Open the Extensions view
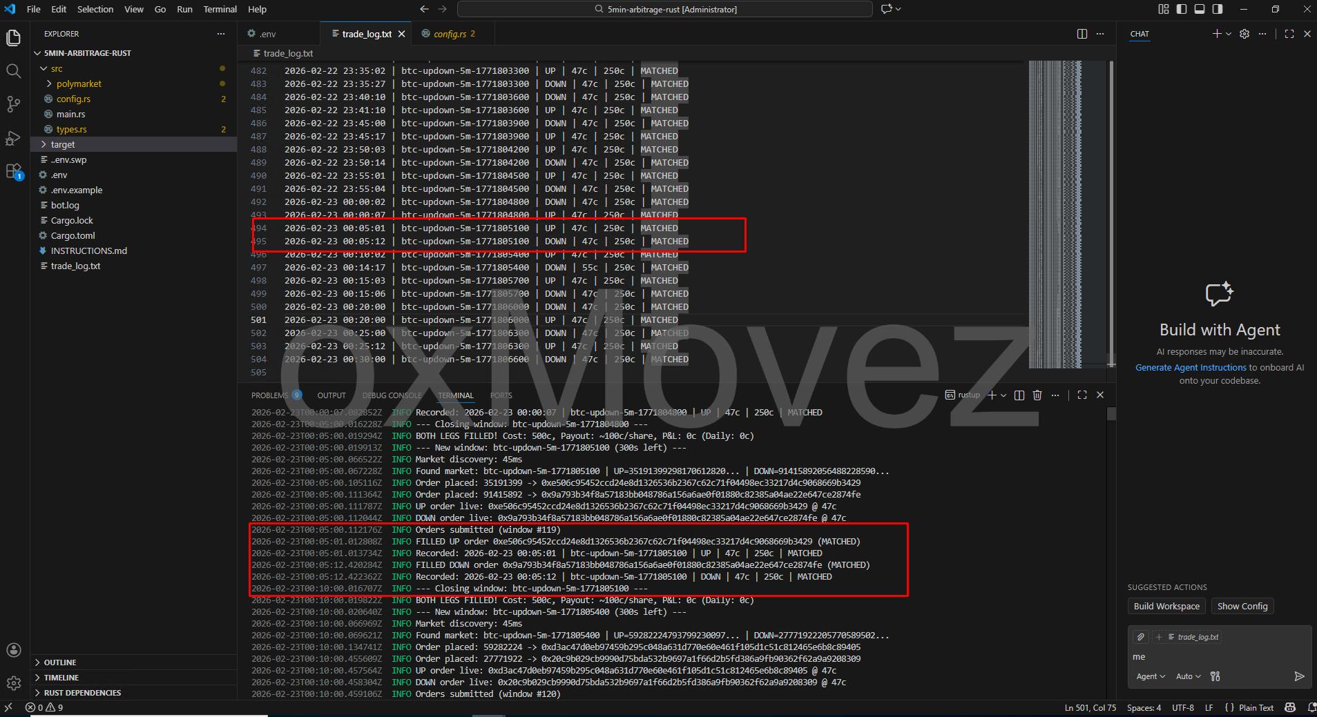The height and width of the screenshot is (717, 1317). click(x=14, y=170)
